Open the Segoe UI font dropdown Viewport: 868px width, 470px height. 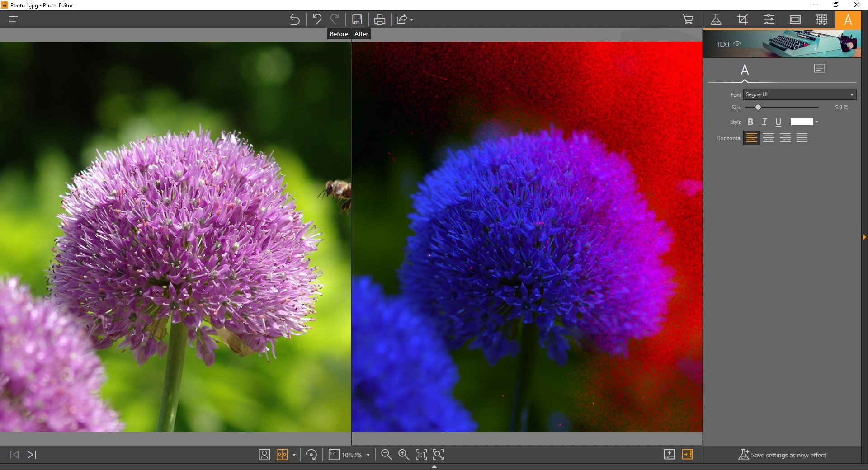coord(800,94)
